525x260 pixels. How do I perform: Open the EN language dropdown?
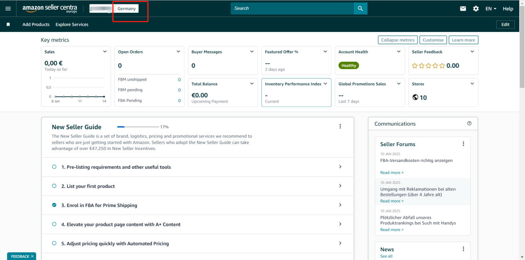pyautogui.click(x=491, y=9)
